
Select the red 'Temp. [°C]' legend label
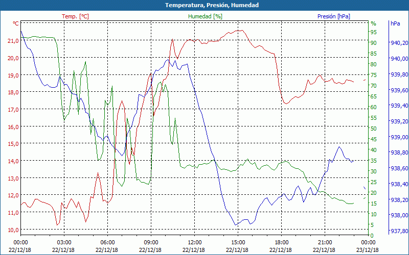pos(75,16)
